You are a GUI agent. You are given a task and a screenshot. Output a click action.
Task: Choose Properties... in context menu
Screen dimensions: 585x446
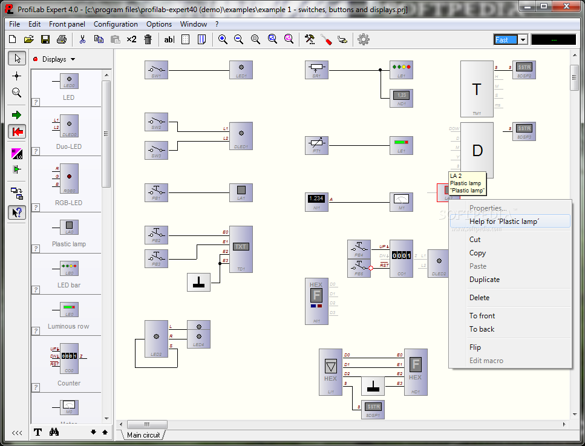point(511,208)
